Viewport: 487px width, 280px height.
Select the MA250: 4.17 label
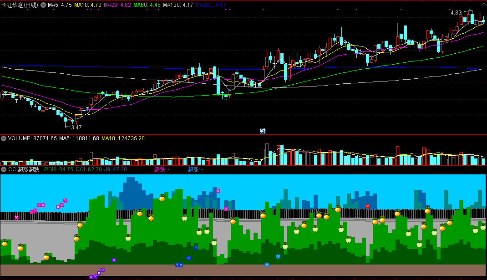pyautogui.click(x=211, y=5)
